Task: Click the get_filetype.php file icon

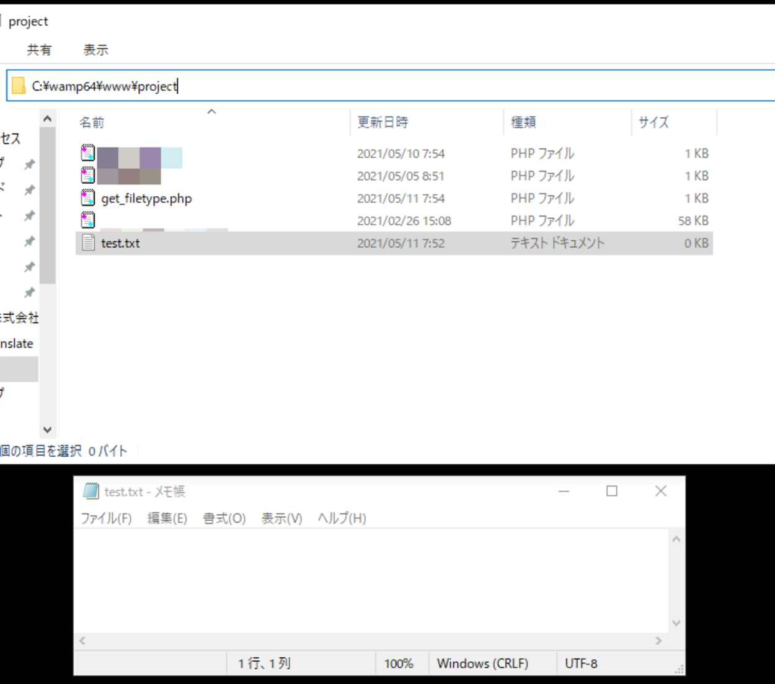Action: (x=87, y=197)
